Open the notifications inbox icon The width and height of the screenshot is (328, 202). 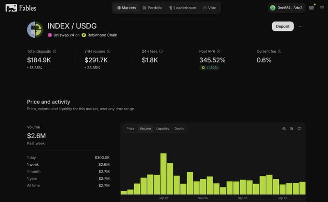312,8
